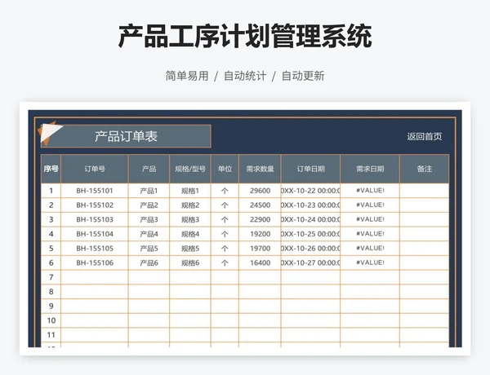Image resolution: width=490 pixels, height=375 pixels.
Task: Select order date cell with 10-22
Action: click(x=310, y=191)
